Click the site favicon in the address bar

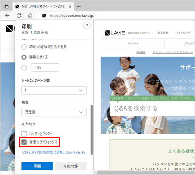(x=44, y=16)
